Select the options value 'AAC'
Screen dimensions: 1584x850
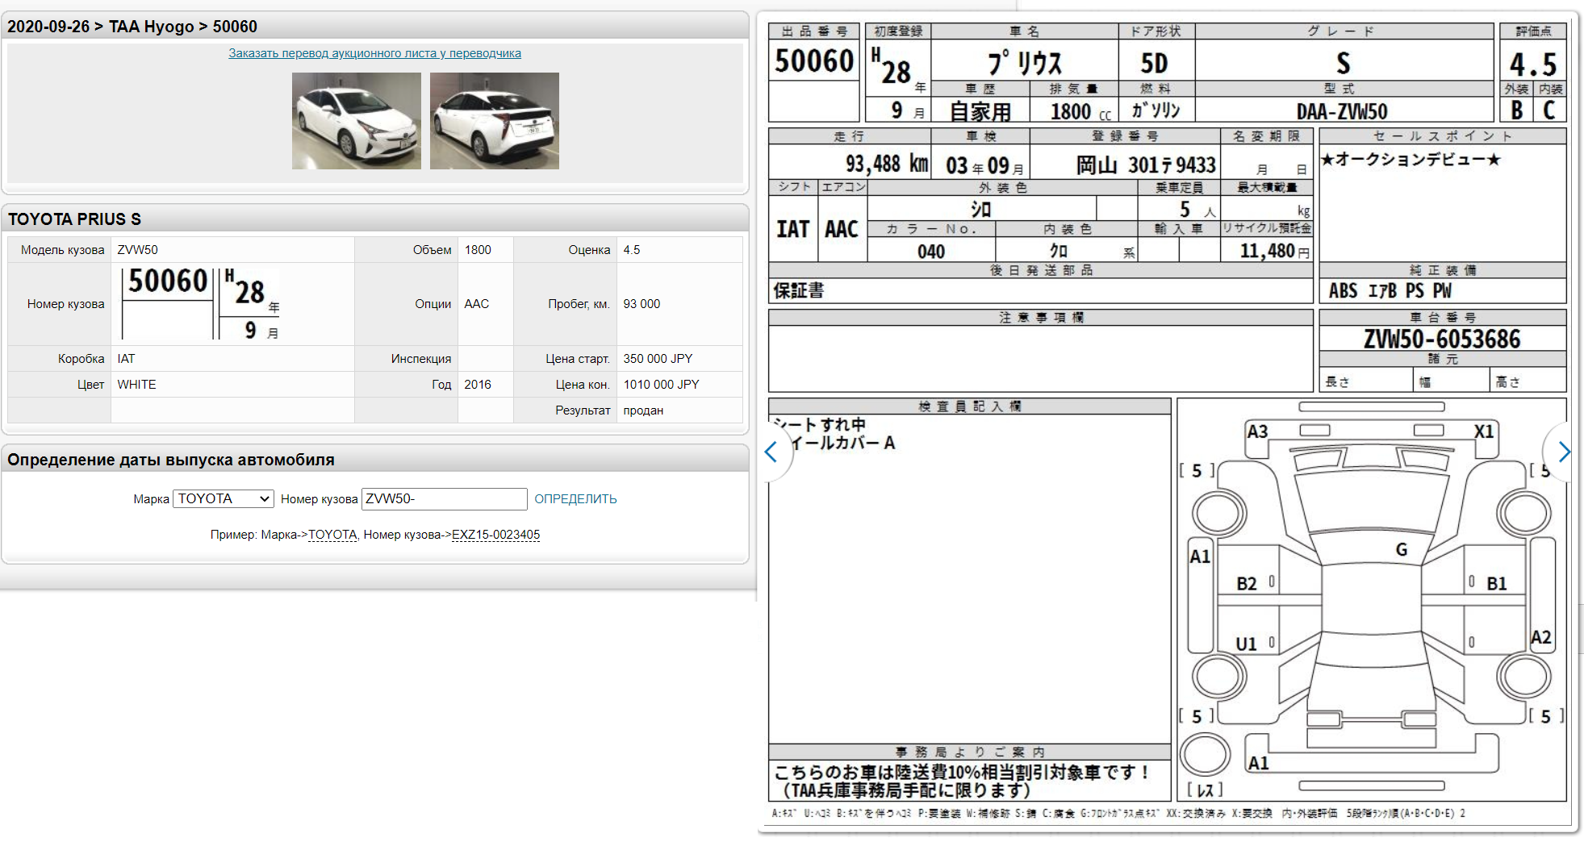point(477,304)
